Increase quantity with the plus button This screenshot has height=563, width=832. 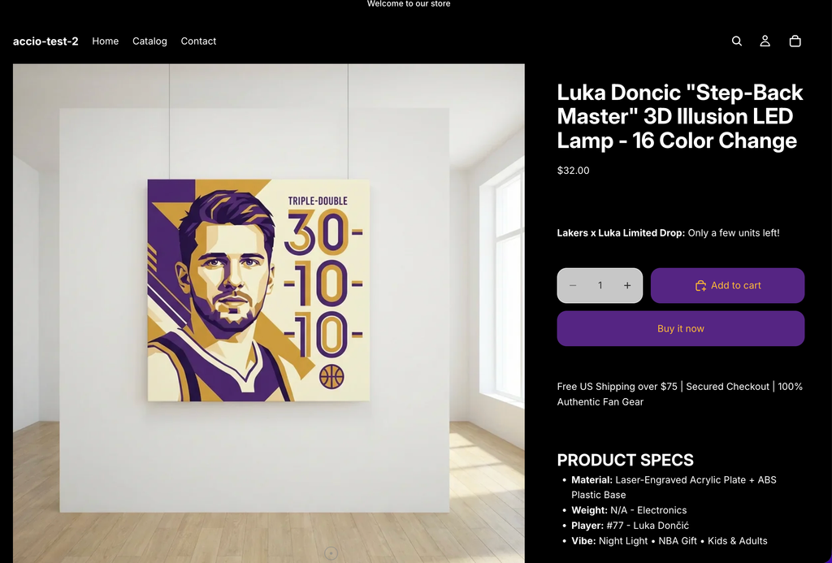(627, 285)
